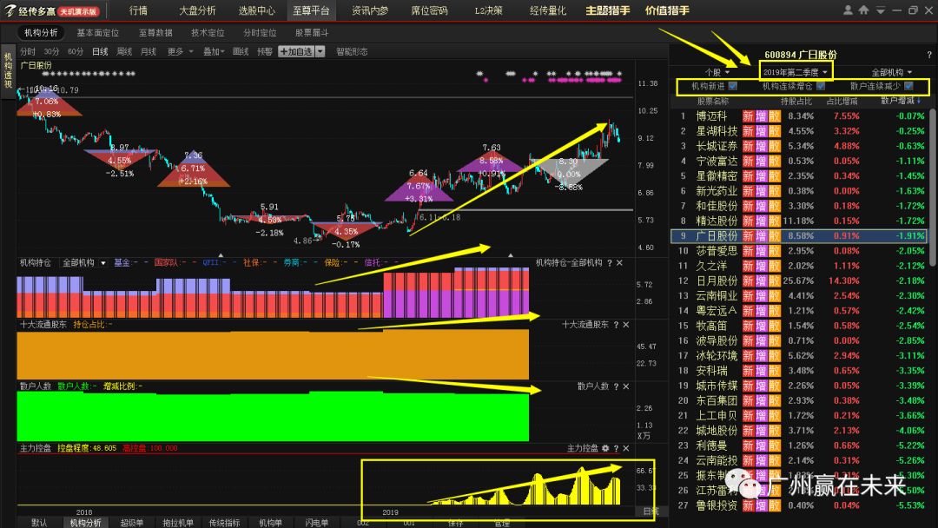938x528 pixels.
Task: Open the title bar dropdown menu icon
Action: (x=880, y=10)
